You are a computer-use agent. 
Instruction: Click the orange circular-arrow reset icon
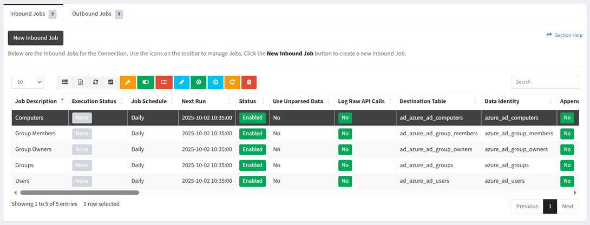pyautogui.click(x=232, y=82)
